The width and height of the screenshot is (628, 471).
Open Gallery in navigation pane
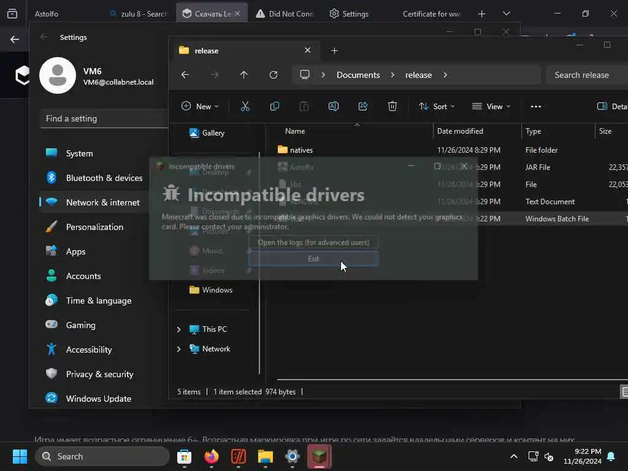[x=207, y=133]
